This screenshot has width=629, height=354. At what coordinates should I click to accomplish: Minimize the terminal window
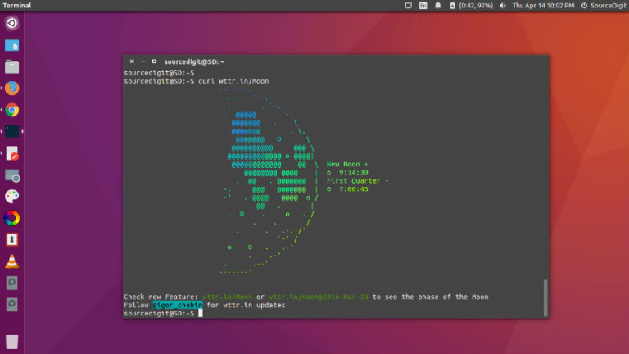coord(143,61)
